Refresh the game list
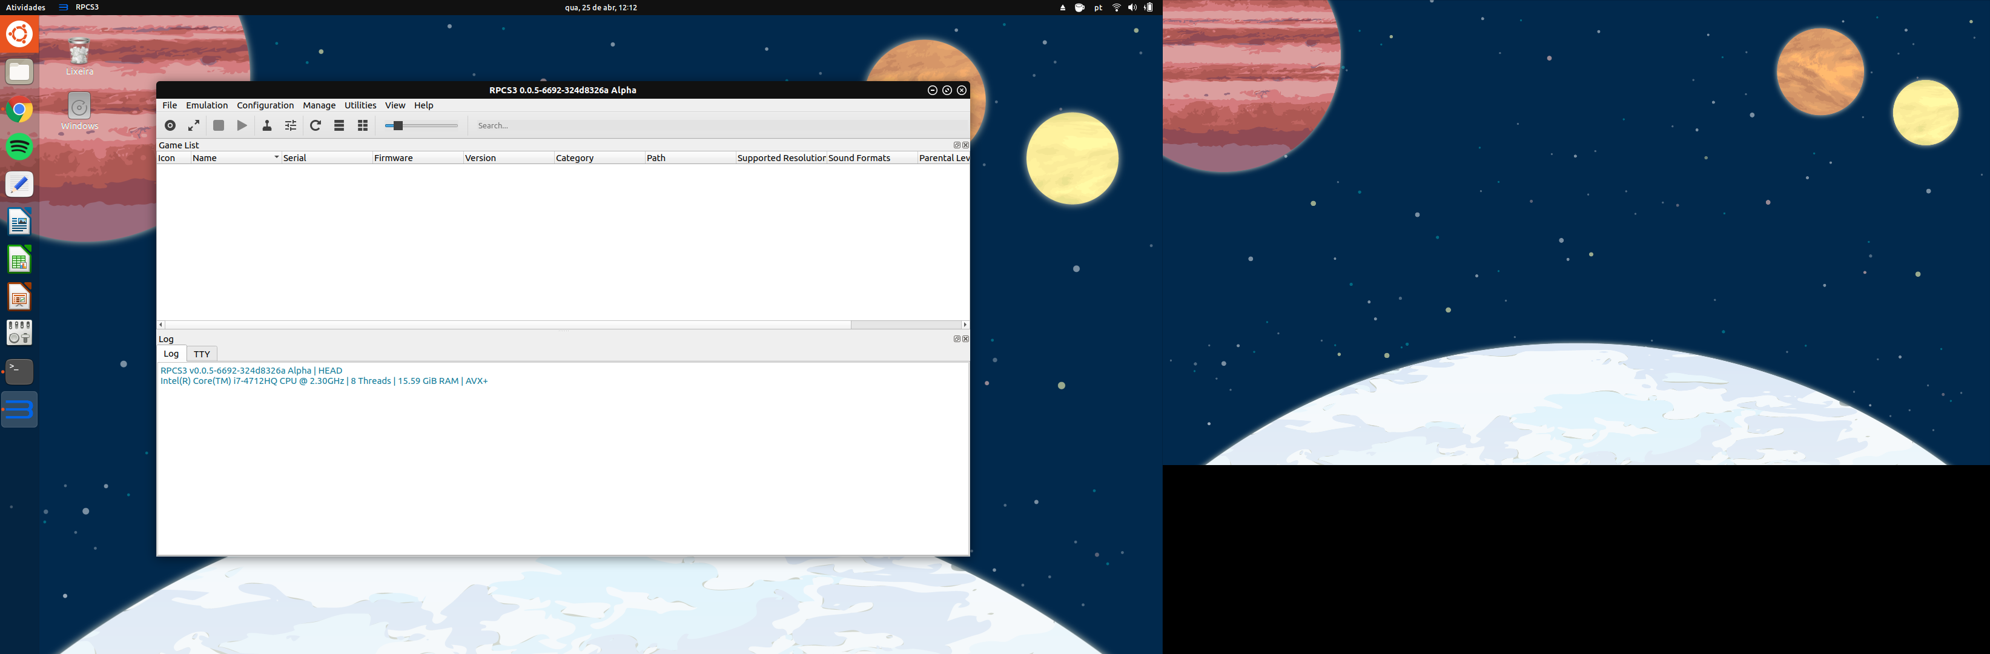 (x=315, y=126)
